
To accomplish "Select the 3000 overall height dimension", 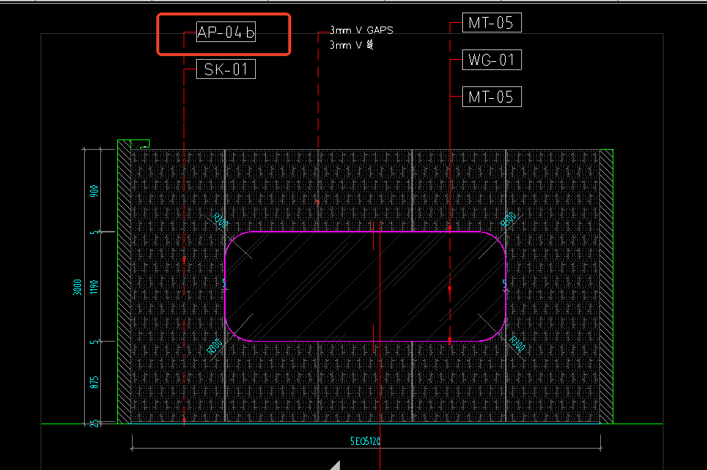I will point(77,287).
